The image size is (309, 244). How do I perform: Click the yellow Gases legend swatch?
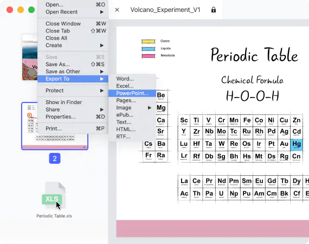tap(148, 41)
